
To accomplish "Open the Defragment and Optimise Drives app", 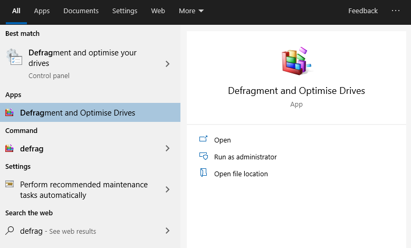I will 222,140.
